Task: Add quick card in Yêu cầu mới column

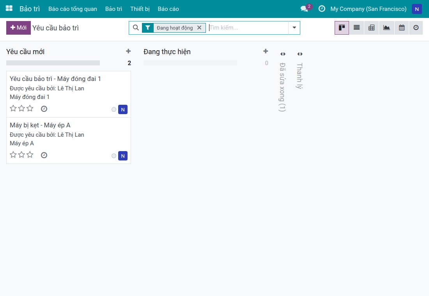Action: tap(128, 51)
